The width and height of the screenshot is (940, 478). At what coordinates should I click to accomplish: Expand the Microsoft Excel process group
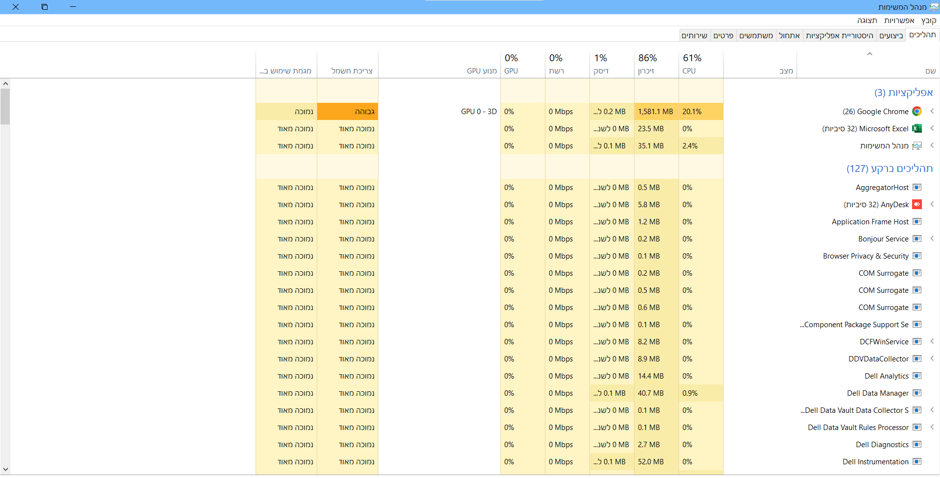(932, 128)
